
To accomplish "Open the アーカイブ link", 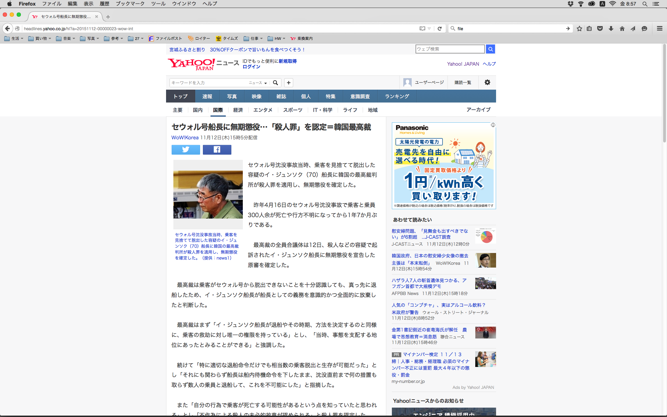I will tap(478, 109).
